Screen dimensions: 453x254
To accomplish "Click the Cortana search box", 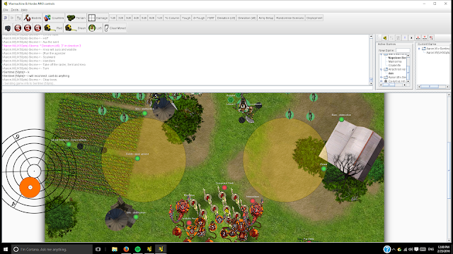I will point(52,249).
